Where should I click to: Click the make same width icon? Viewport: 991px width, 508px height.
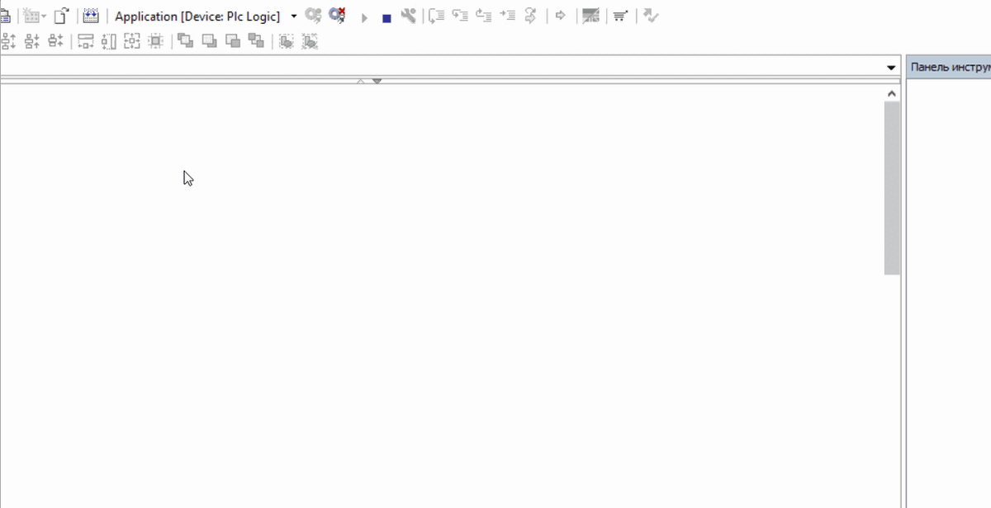pyautogui.click(x=86, y=40)
